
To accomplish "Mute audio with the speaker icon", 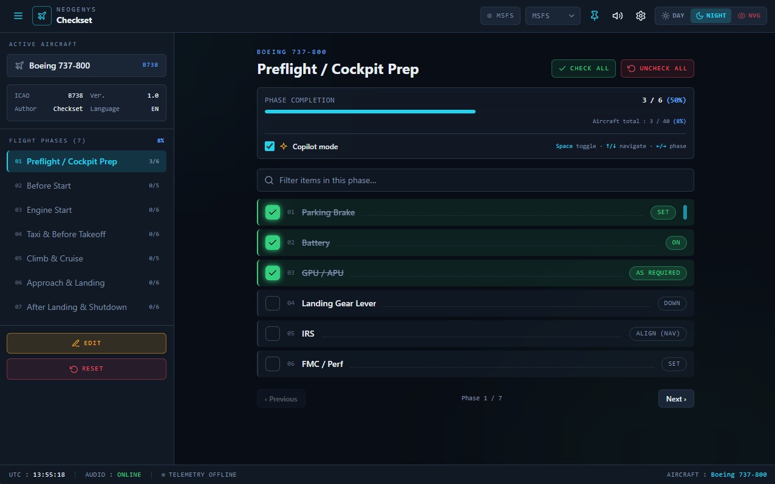I will [x=618, y=16].
